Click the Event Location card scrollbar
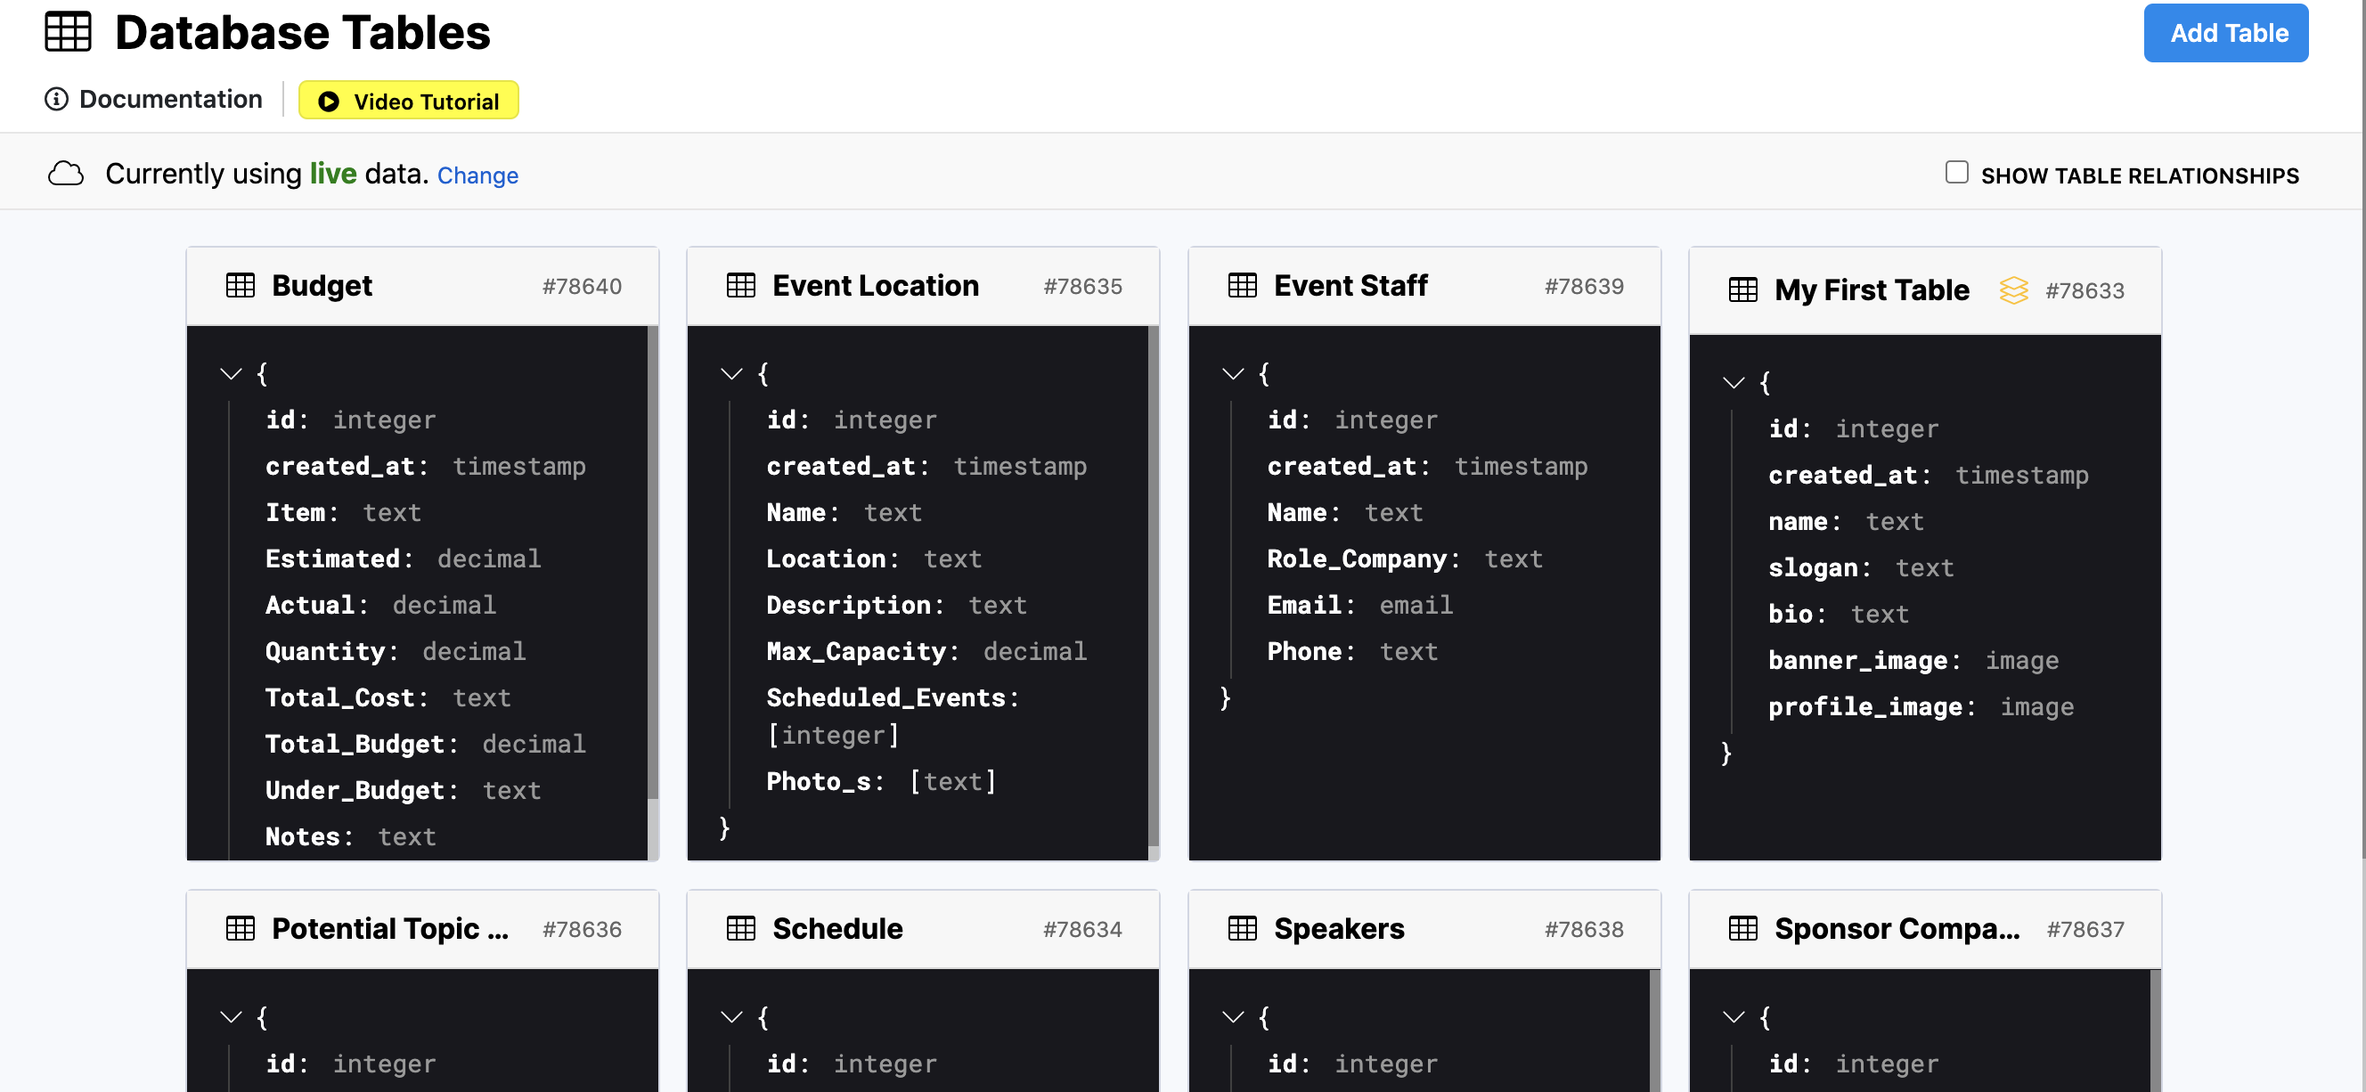Viewport: 2366px width, 1092px height. tap(1154, 586)
